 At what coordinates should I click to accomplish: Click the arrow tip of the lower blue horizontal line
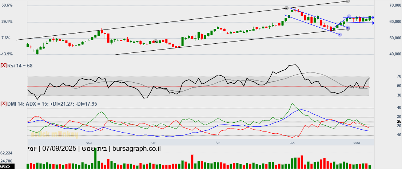pos(373,23)
